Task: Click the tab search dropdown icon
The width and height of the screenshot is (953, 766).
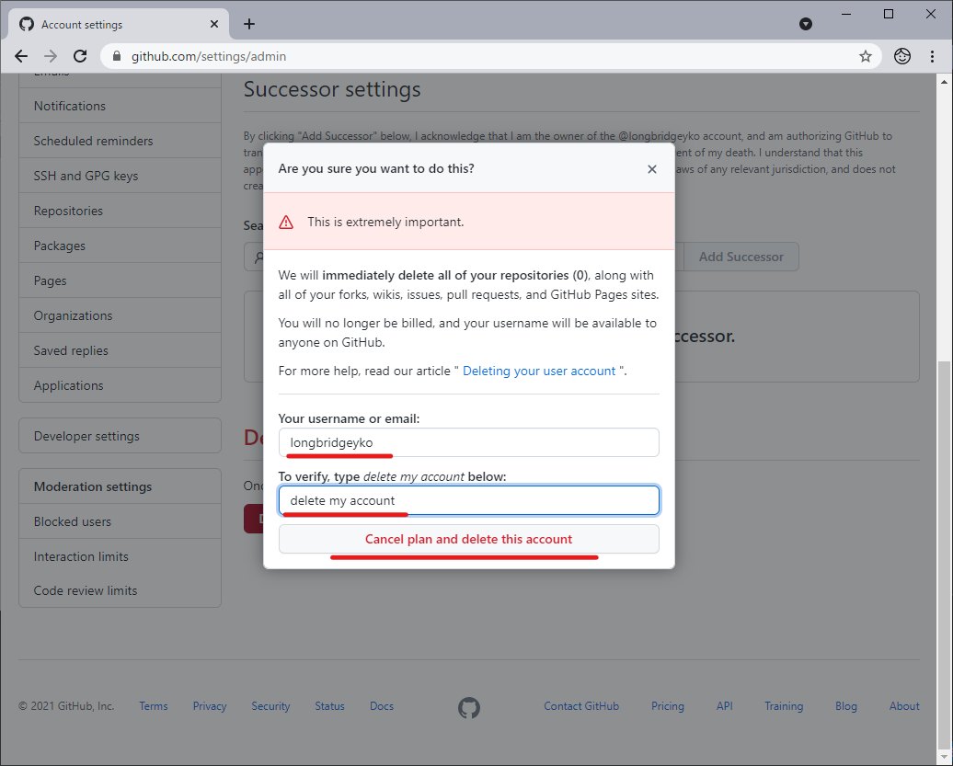Action: click(806, 24)
